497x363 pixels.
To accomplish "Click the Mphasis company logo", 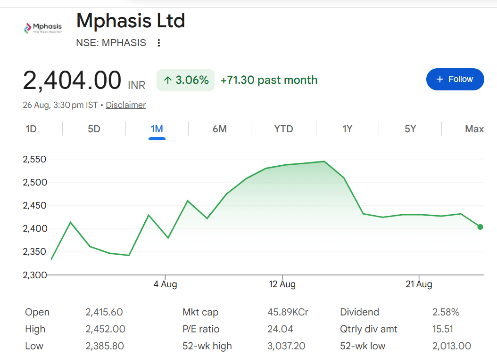I will 43,28.
